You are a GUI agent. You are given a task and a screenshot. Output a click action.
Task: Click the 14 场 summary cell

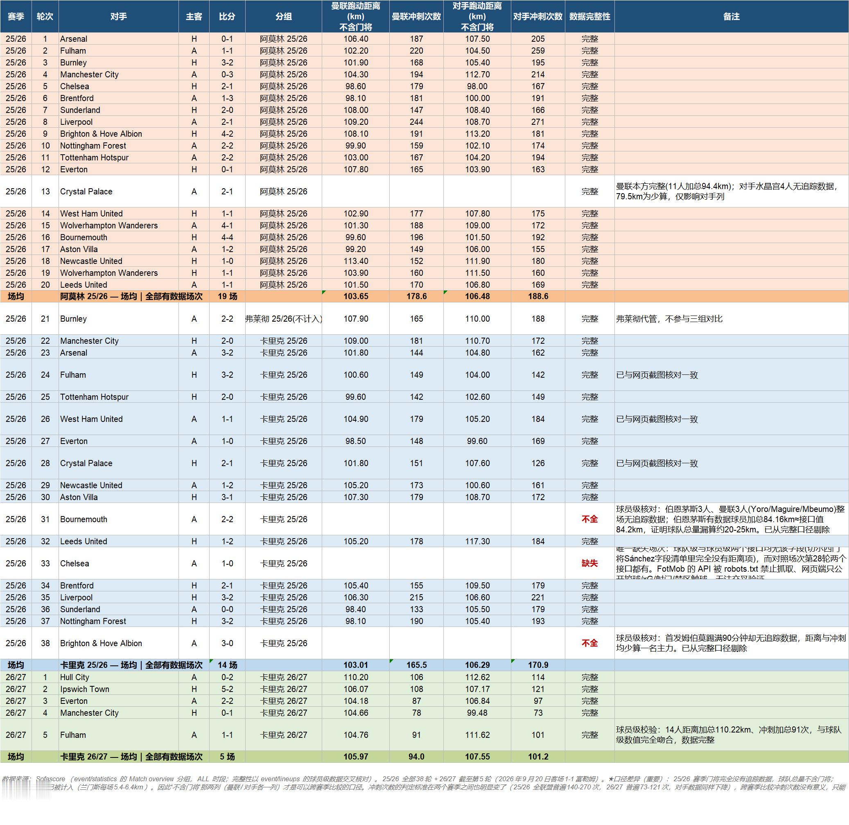pyautogui.click(x=227, y=665)
